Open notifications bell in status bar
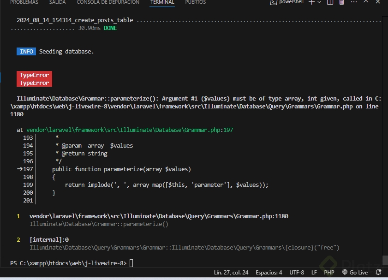The image size is (388, 280). (378, 272)
